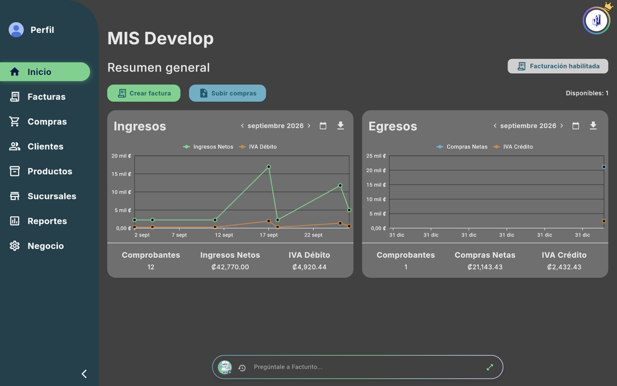Toggle Ingresos Netos series in legend
The width and height of the screenshot is (617, 386).
click(x=208, y=147)
